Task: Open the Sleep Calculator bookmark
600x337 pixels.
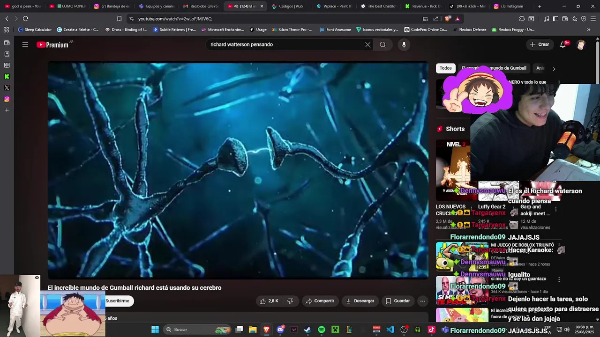Action: point(35,29)
